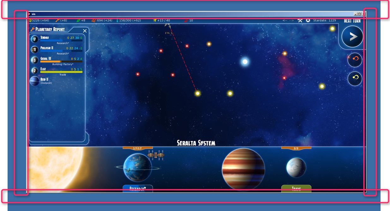Image resolution: width=390 pixels, height=211 pixels.
Task: Click the green Trade button under the icy planet
Action: tap(296, 189)
